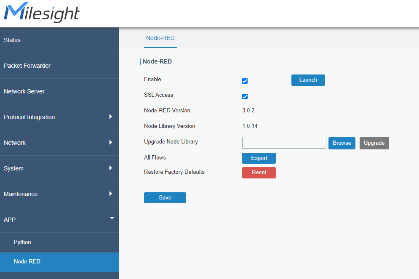Viewport: 419px width, 279px height.
Task: Uncheck the SSL Access checkbox
Action: coord(245,97)
